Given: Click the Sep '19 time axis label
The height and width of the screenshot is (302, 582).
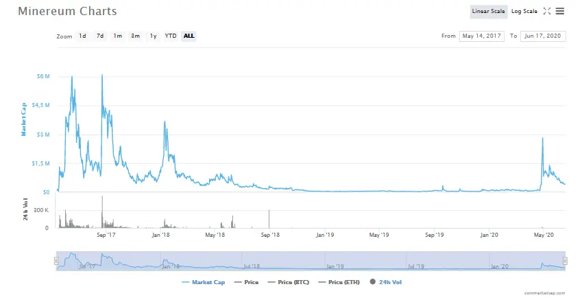Looking at the screenshot, I should pyautogui.click(x=435, y=235).
